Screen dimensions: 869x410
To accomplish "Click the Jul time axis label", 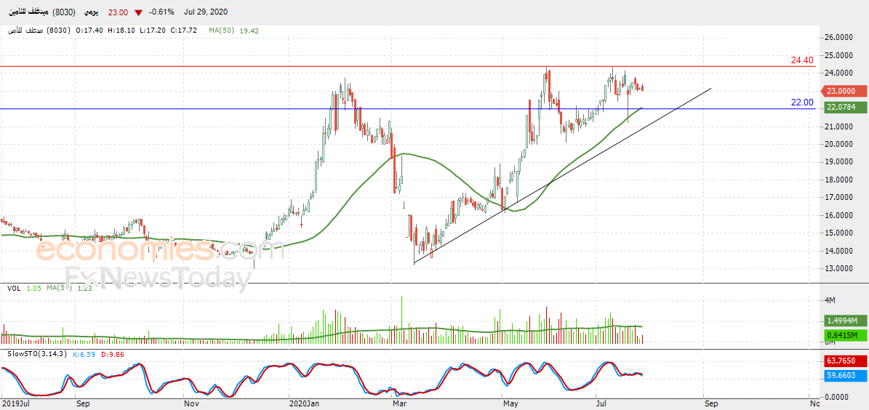I will point(602,404).
